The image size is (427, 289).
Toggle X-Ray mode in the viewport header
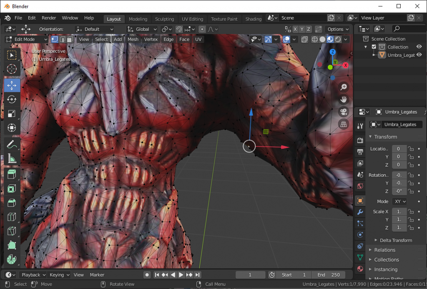[305, 39]
